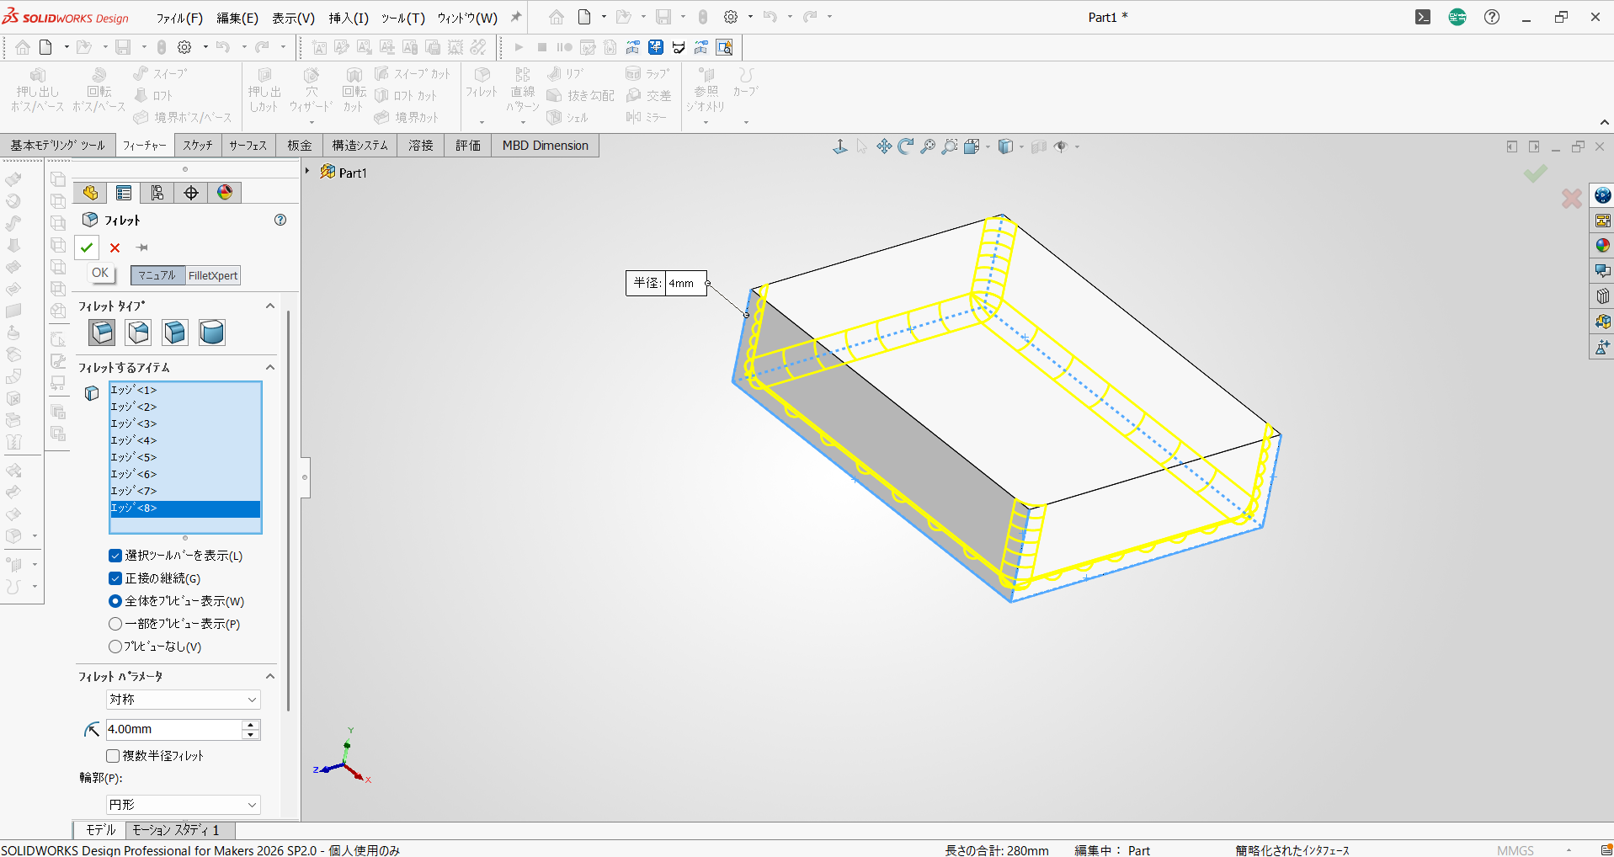The width and height of the screenshot is (1614, 857).
Task: Open DisplayManager color wheel tab
Action: [x=225, y=193]
